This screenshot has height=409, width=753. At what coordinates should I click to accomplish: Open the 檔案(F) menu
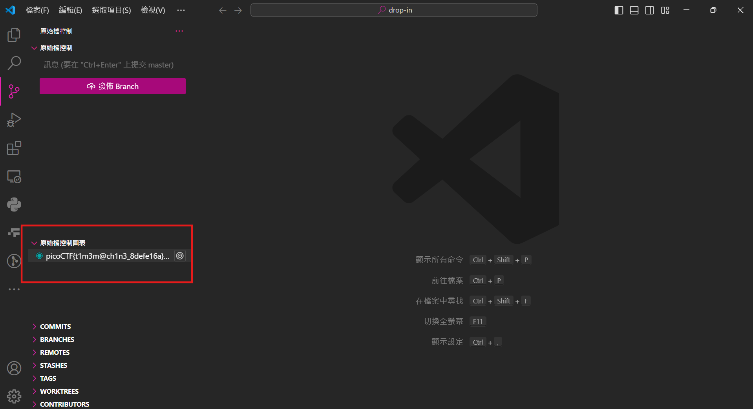(37, 10)
